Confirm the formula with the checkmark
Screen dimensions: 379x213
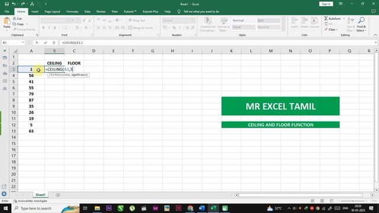click(45, 43)
